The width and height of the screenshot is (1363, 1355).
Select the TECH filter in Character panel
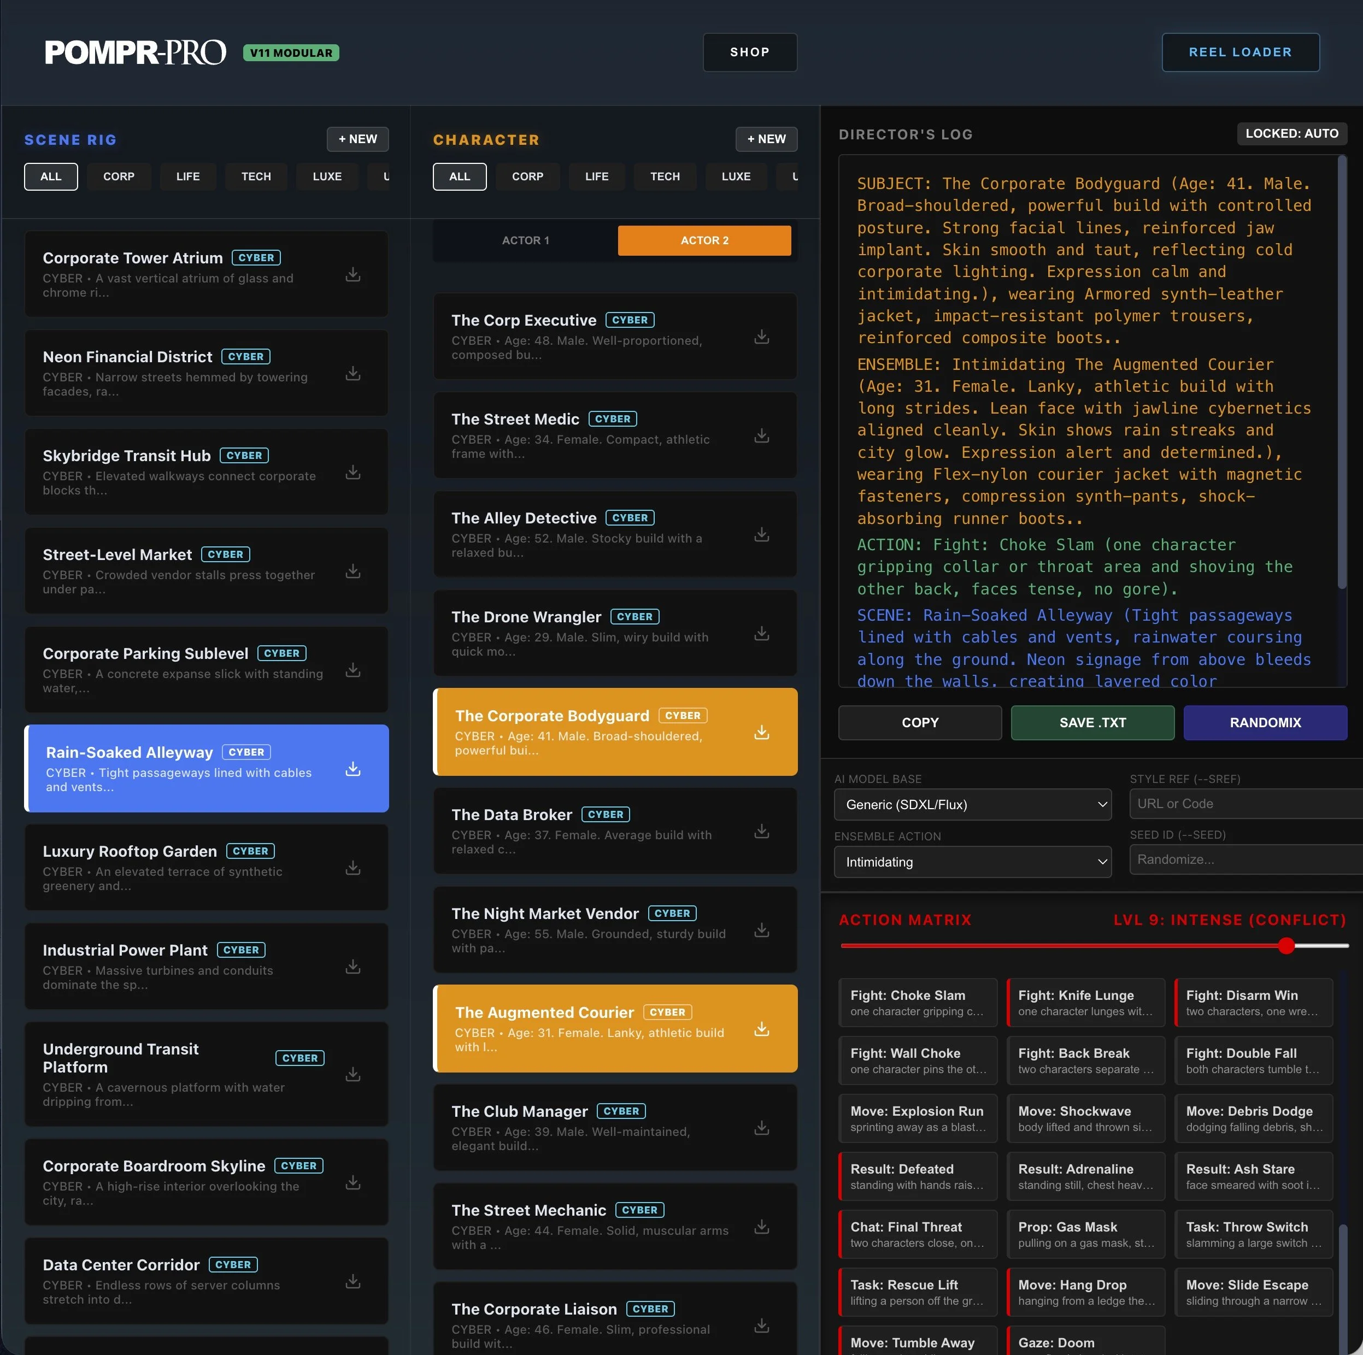pyautogui.click(x=665, y=176)
